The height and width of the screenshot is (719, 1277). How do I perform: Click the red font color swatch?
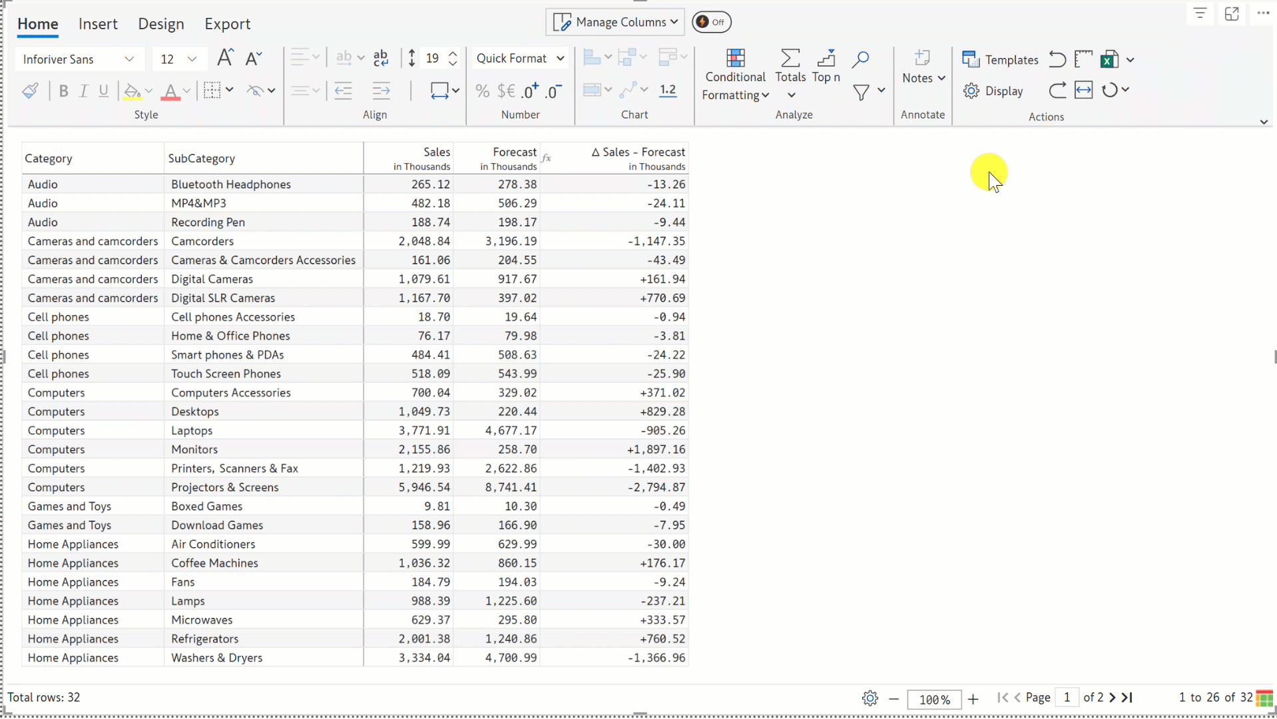click(170, 91)
